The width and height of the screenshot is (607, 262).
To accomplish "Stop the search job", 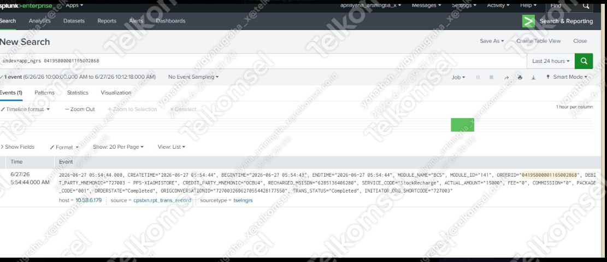I will pos(491,77).
